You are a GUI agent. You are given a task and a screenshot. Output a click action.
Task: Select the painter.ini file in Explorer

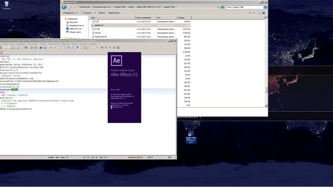(x=140, y=25)
